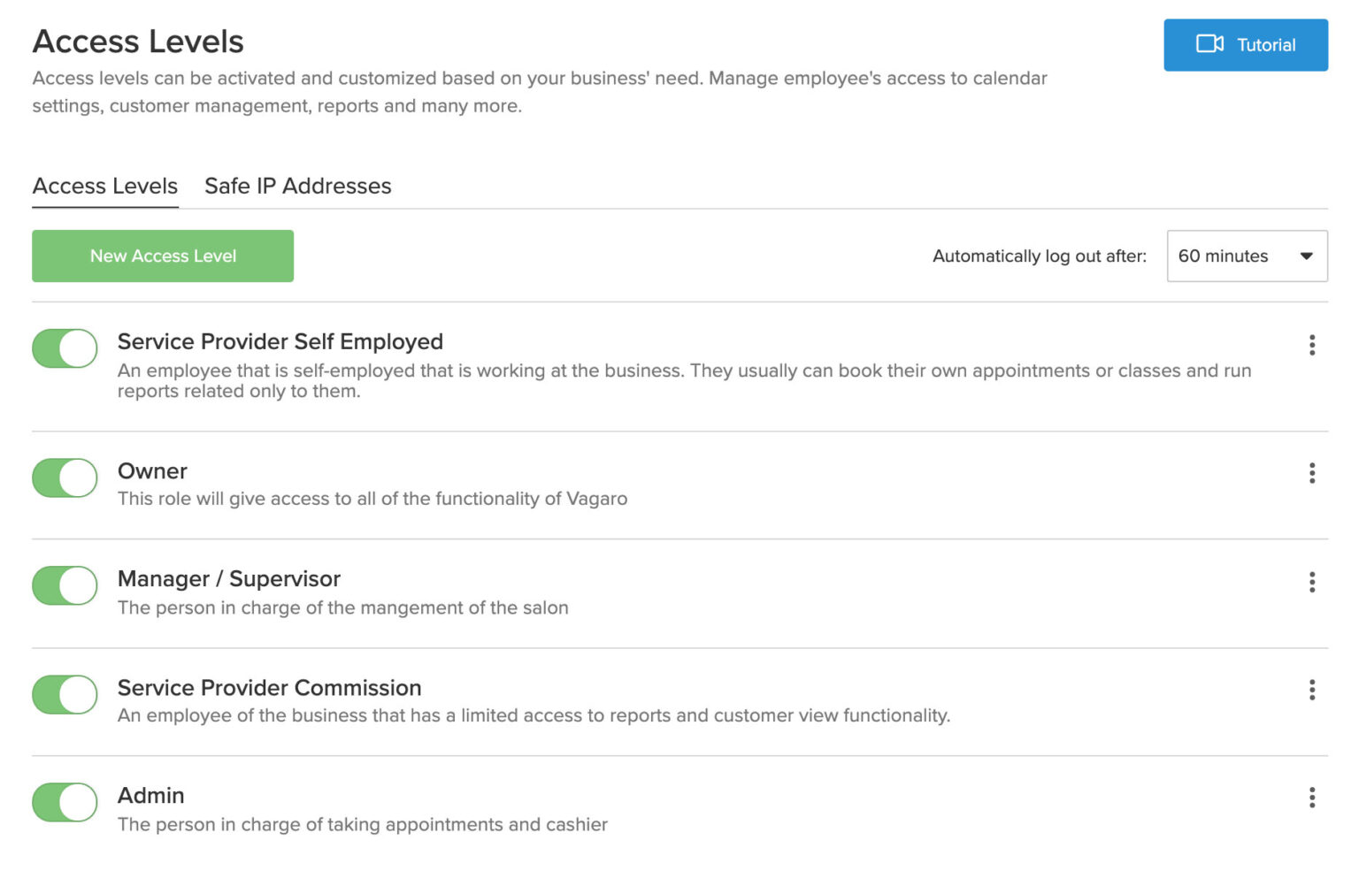Switch to the Safe IP Addresses tab
The width and height of the screenshot is (1359, 886).
[297, 187]
